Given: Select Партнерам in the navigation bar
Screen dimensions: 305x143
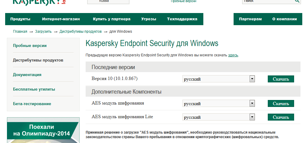Looking at the screenshot, I should coord(250,19).
